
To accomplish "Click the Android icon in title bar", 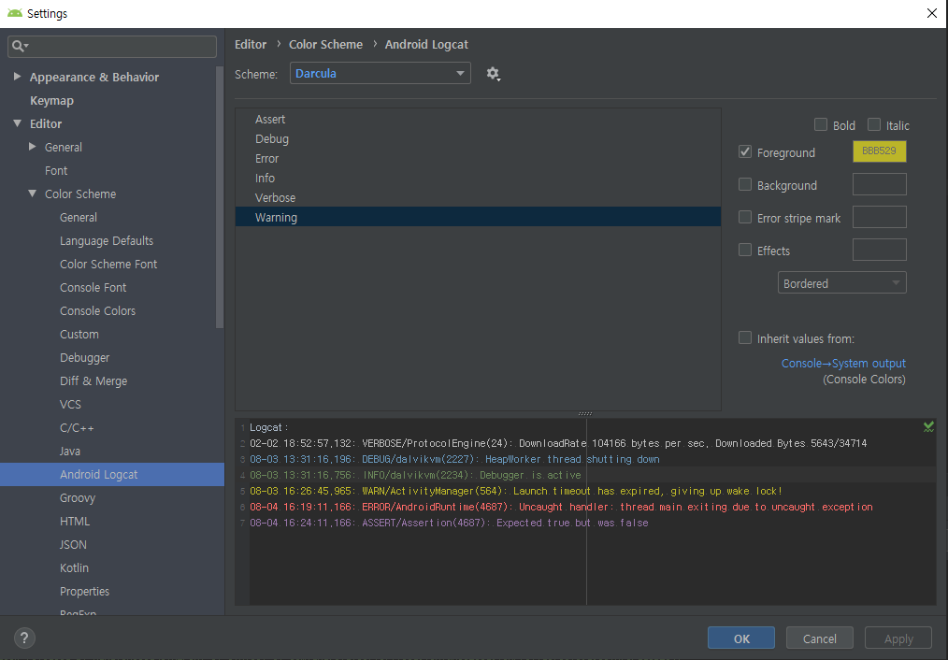I will [x=15, y=13].
